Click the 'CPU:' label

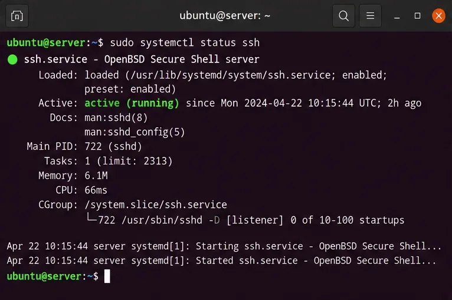[67, 190]
